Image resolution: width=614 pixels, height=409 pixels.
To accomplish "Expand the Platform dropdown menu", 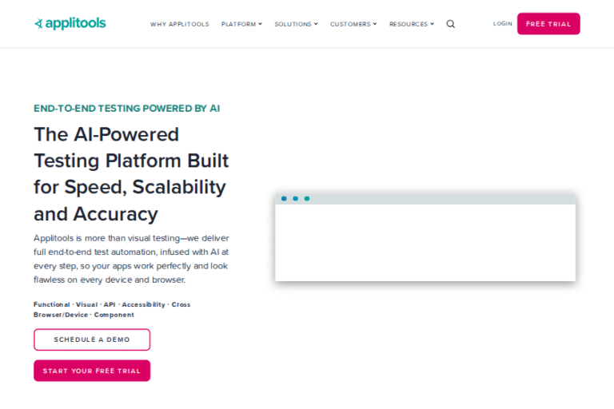I will point(241,24).
